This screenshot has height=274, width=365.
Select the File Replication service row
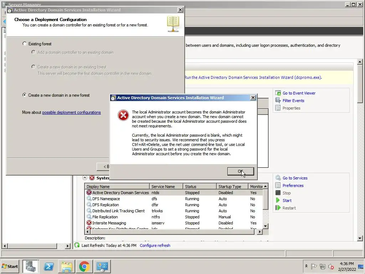[x=174, y=217]
